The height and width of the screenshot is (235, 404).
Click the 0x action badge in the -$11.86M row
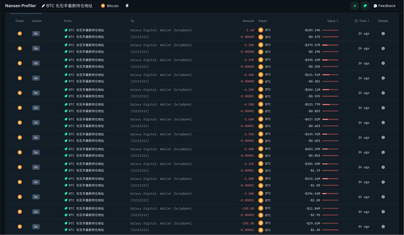(x=36, y=212)
